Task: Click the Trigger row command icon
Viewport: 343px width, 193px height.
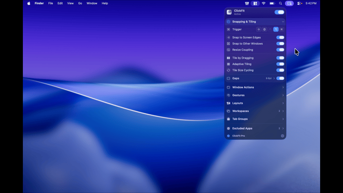Action: (x=228, y=29)
